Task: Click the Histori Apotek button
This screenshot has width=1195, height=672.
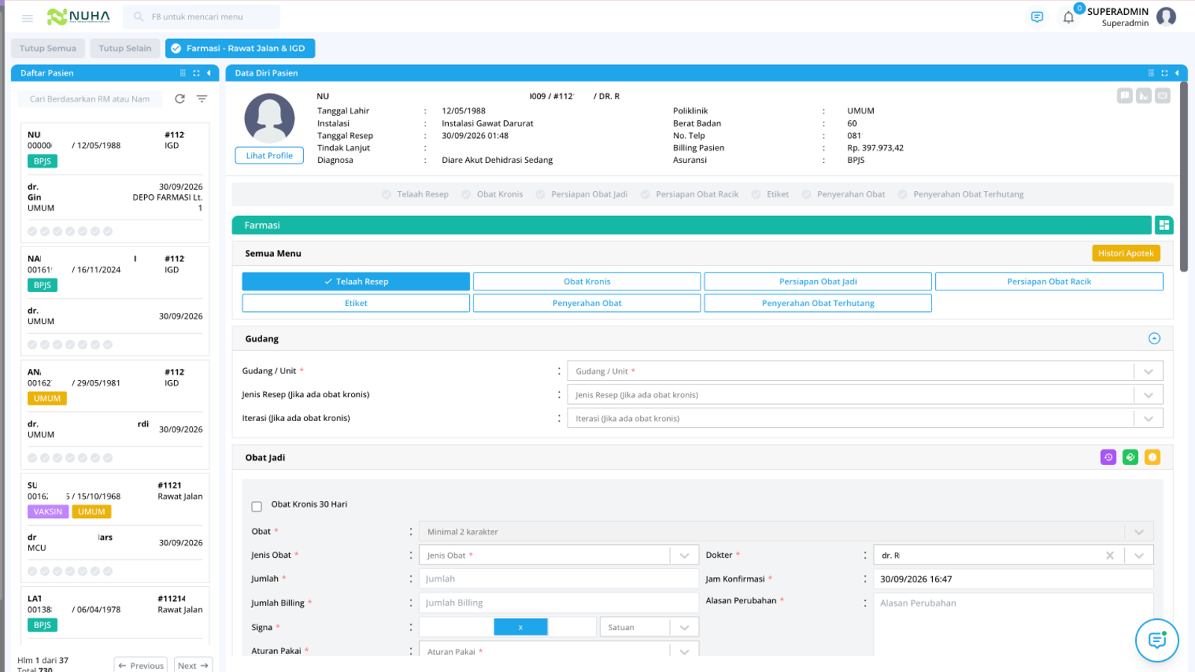Action: pyautogui.click(x=1126, y=253)
